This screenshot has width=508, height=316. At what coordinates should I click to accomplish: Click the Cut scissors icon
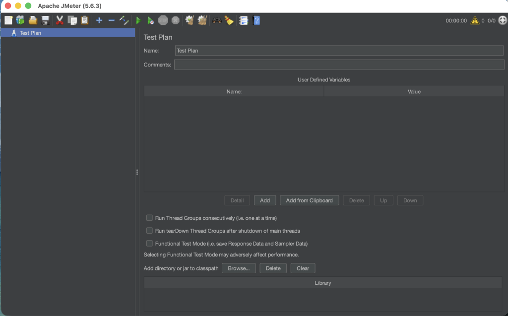tap(60, 20)
